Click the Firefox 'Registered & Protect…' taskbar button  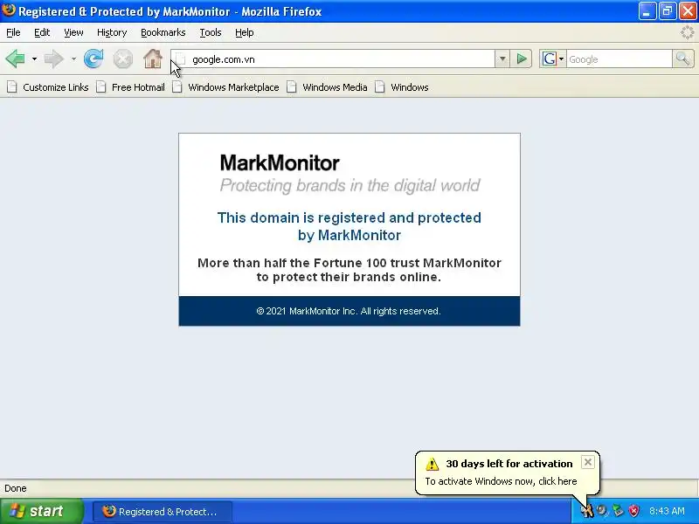tap(163, 512)
